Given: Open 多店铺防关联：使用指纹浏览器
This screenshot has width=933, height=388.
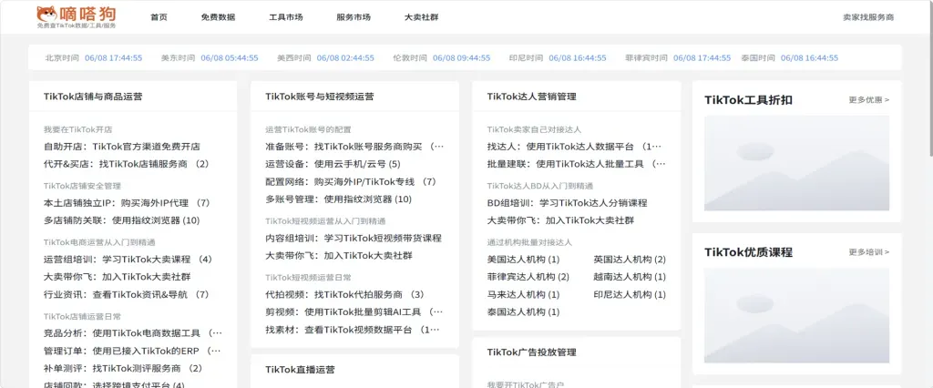Looking at the screenshot, I should point(121,220).
